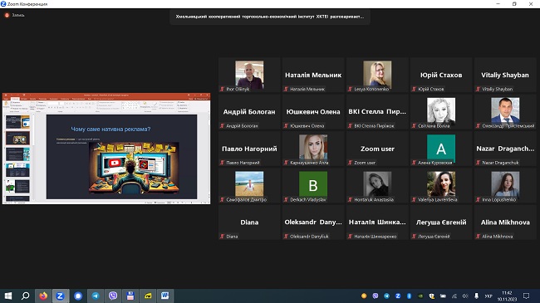Select Карнаушенко Алла's profile photo tile
540x303 pixels.
click(x=313, y=148)
